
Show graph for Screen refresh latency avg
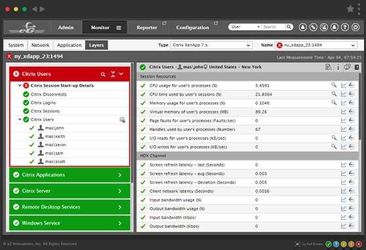click(x=343, y=173)
